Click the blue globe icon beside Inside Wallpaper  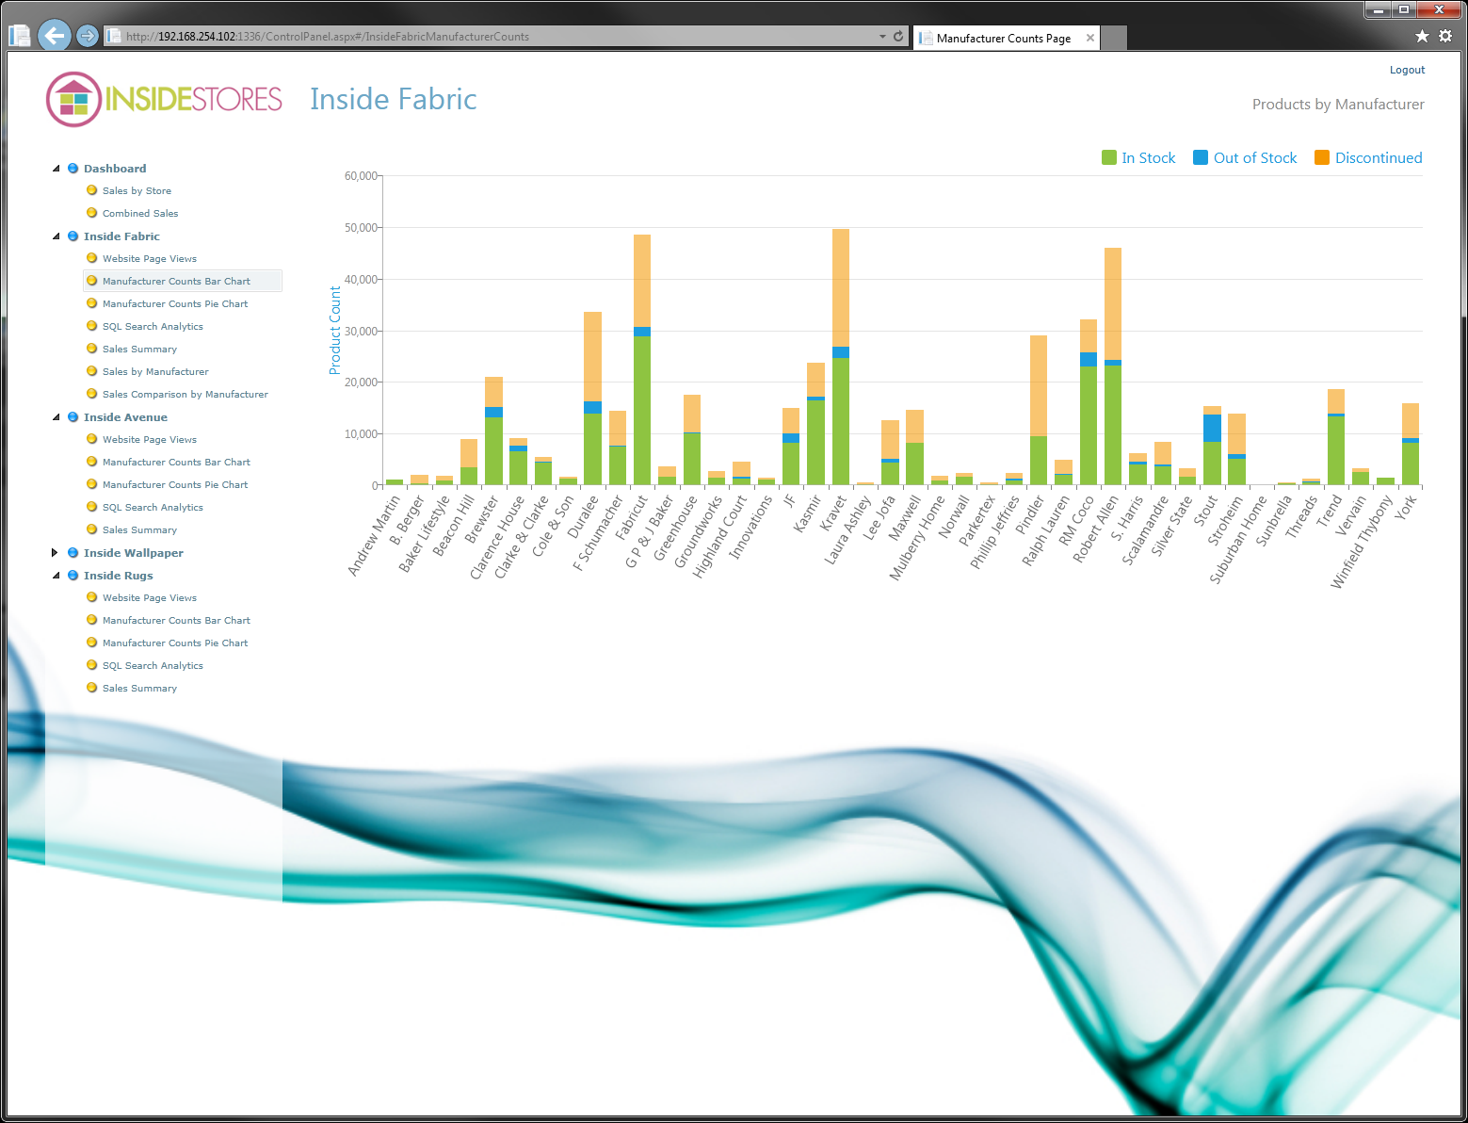pos(73,553)
